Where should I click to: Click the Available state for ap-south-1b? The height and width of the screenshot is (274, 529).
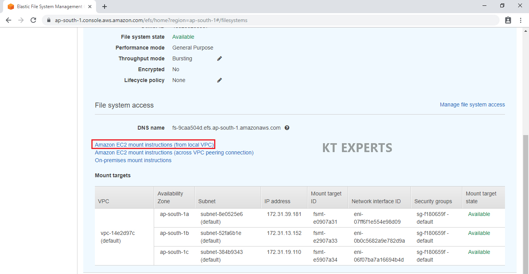479,233
